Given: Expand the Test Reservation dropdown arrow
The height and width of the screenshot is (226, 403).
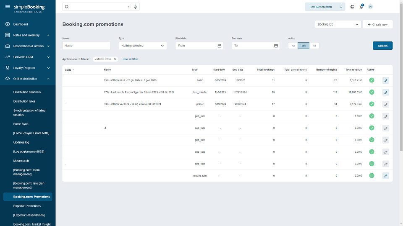Looking at the screenshot, I should point(340,7).
